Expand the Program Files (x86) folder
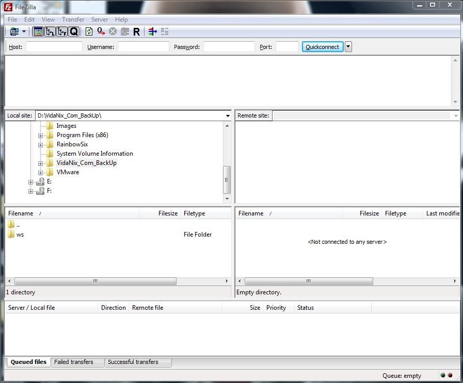Screen dimensions: 463x383 coord(40,136)
